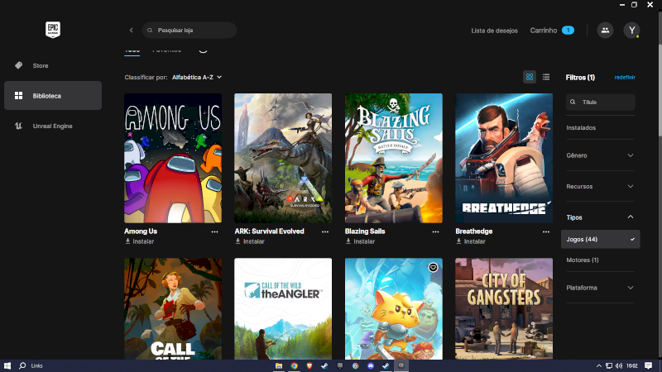Click the network icon in system tray
This screenshot has height=372, width=662.
point(609,365)
